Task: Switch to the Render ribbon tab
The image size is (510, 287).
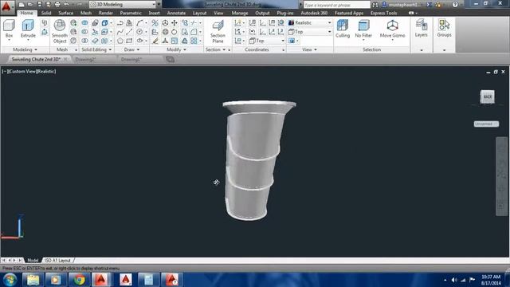Action: point(106,13)
